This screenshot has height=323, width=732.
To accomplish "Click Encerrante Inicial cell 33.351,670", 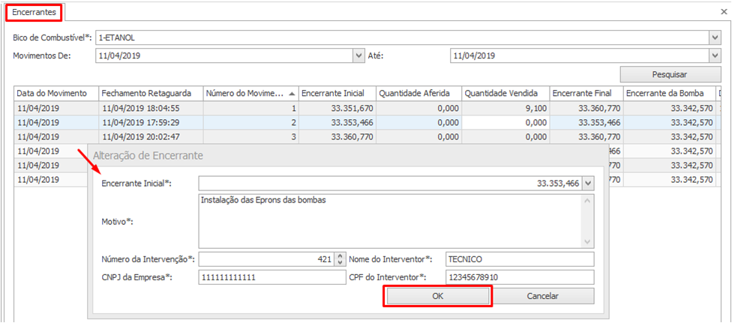I will tap(337, 109).
